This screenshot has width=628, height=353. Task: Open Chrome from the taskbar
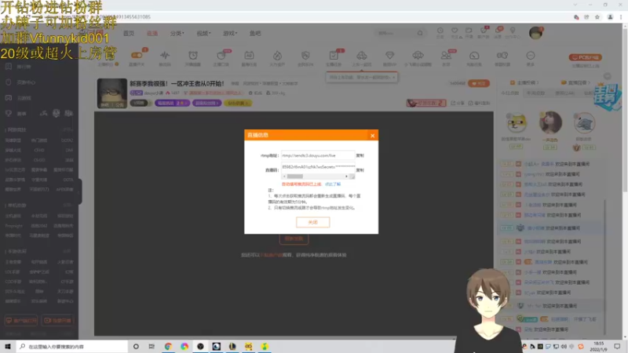pyautogui.click(x=168, y=346)
